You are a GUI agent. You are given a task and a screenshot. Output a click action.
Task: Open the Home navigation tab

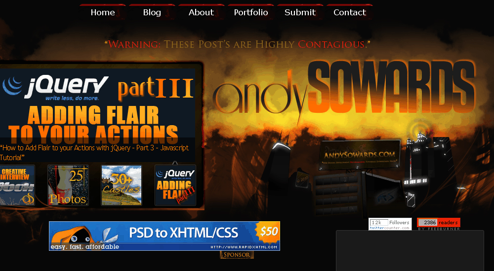(x=103, y=12)
